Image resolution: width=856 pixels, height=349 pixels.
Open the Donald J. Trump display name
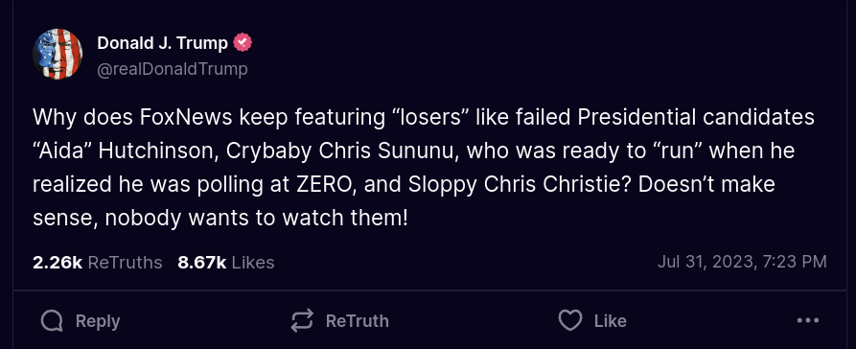point(163,42)
